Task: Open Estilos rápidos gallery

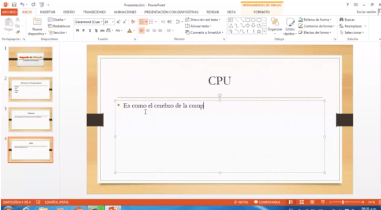Action: [290, 26]
